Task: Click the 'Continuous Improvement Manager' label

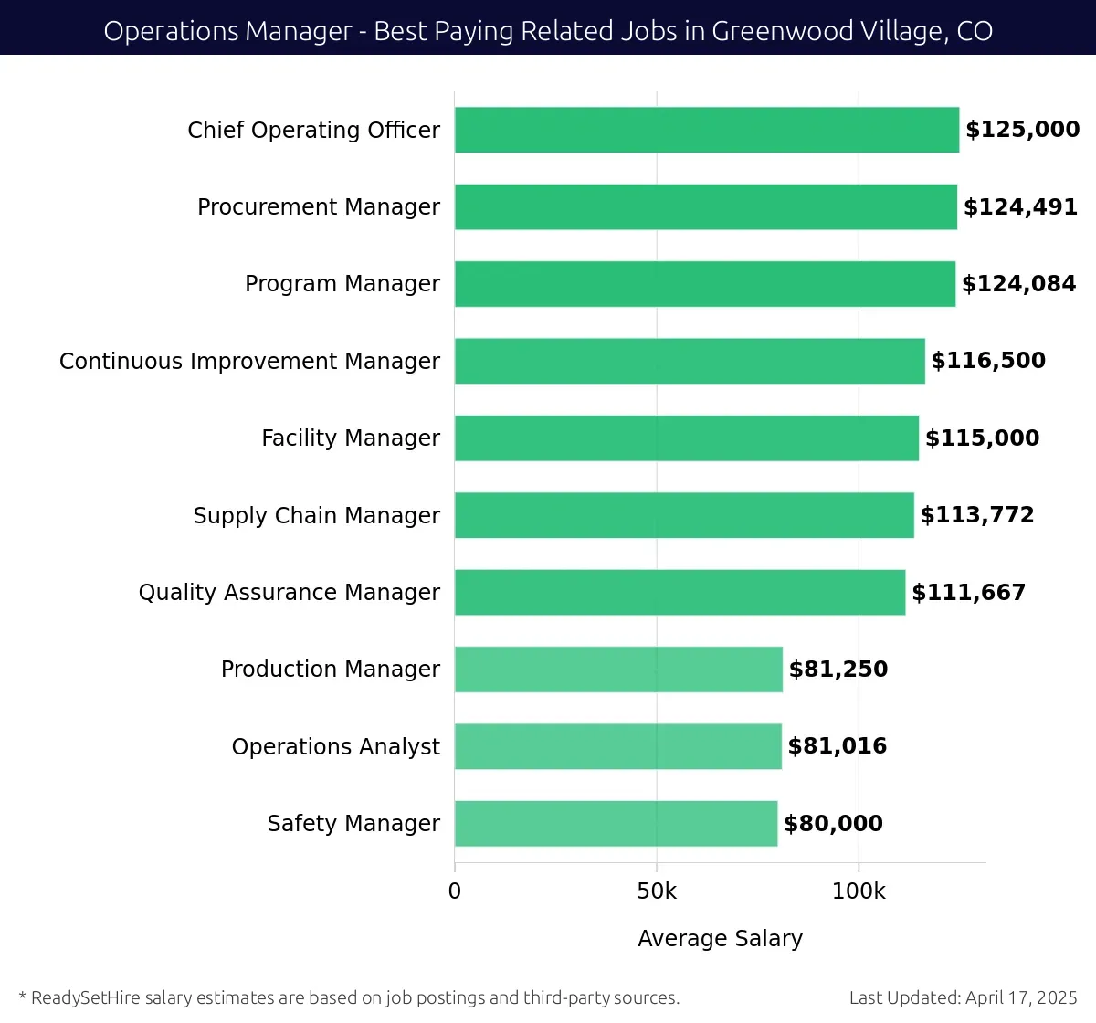Action: 249,362
